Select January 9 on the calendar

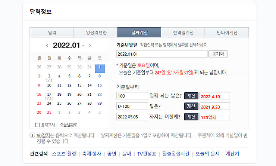click(x=39, y=85)
